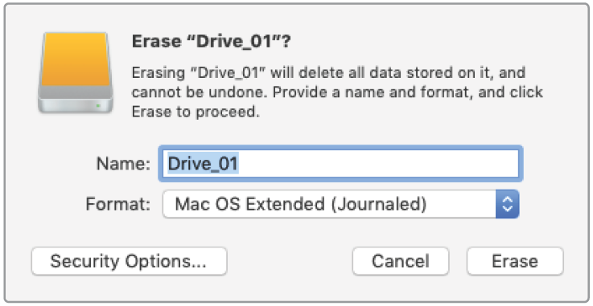Focus the Name text field
The height and width of the screenshot is (306, 593).
[340, 164]
